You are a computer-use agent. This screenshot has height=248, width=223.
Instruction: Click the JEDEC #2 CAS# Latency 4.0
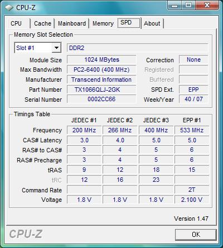click(x=120, y=140)
